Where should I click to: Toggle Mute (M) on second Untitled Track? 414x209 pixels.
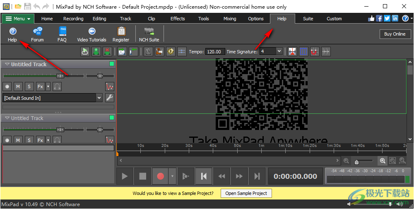(x=18, y=139)
